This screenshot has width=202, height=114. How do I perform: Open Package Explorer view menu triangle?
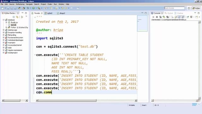(x=26, y=16)
